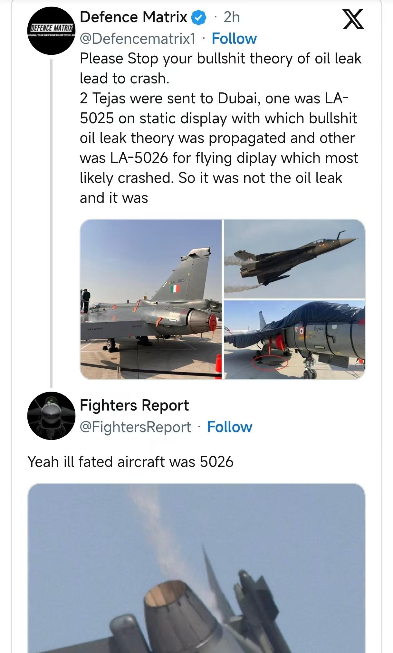Click the X logo icon
This screenshot has height=653, width=393.
click(x=353, y=20)
